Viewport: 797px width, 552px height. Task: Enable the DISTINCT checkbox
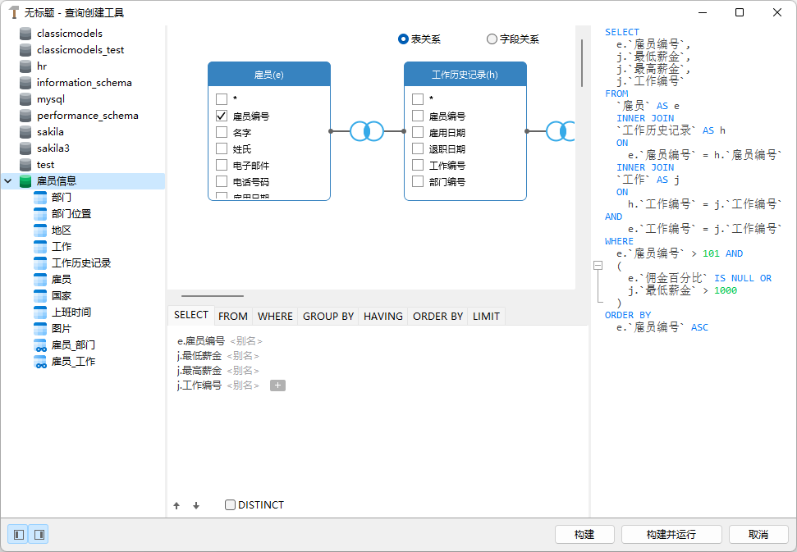coord(230,504)
